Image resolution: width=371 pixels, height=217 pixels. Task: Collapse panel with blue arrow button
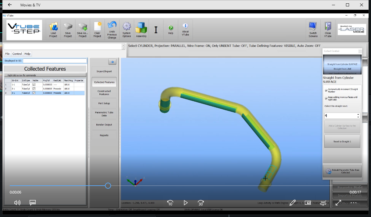(112, 62)
